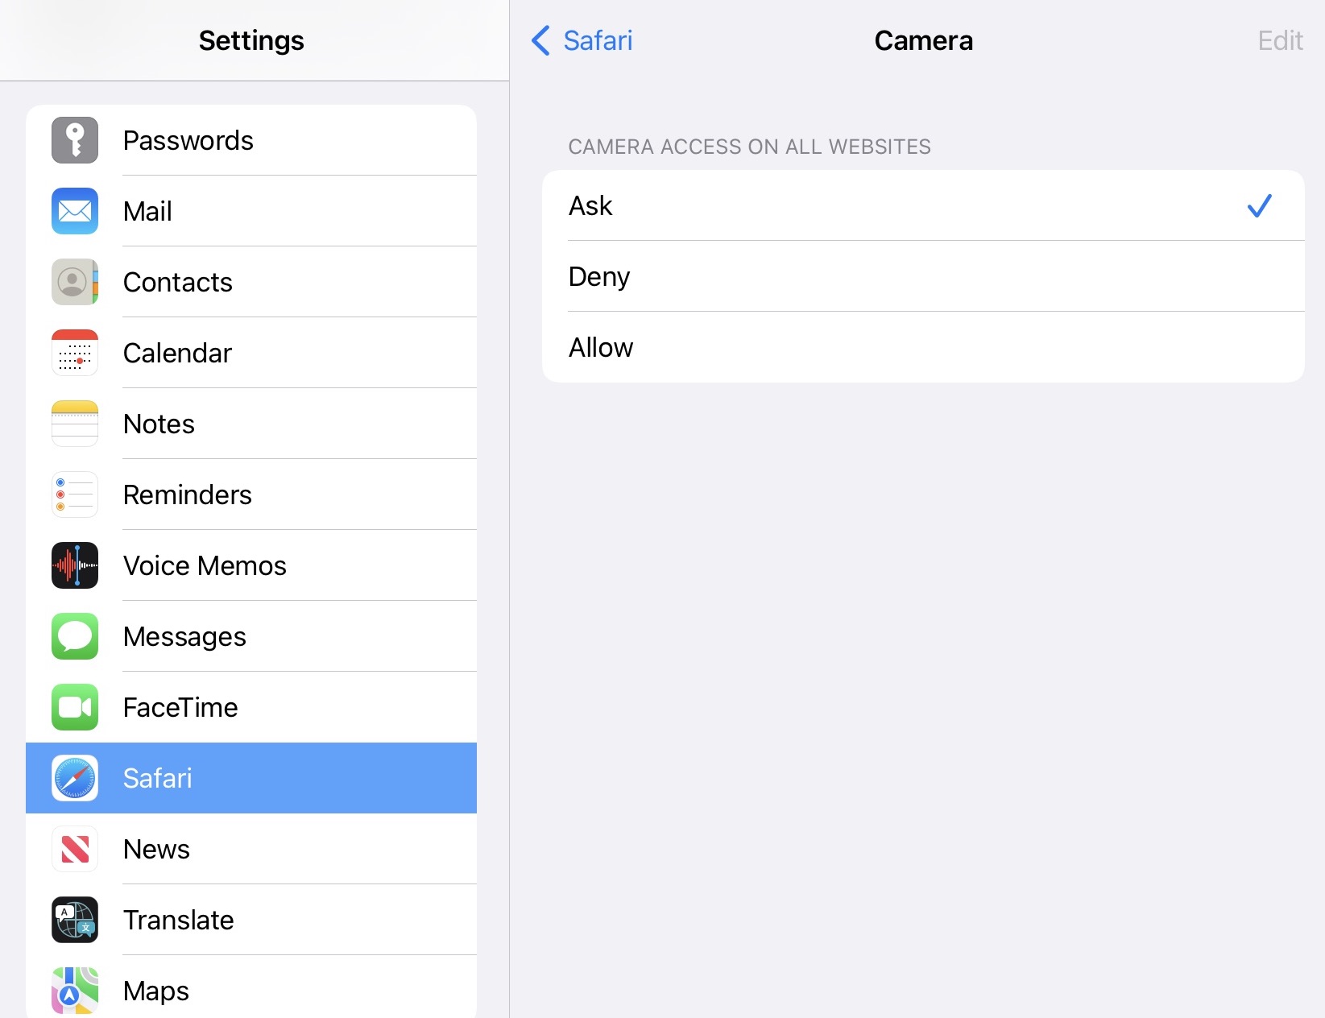Tap the Translate globe icon
This screenshot has width=1325, height=1018.
(x=75, y=920)
